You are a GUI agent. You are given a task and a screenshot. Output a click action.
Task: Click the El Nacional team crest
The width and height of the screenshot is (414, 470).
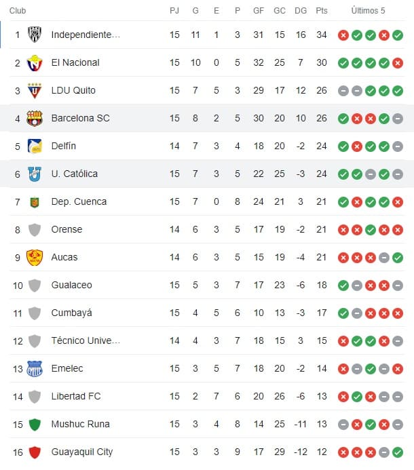[34, 62]
